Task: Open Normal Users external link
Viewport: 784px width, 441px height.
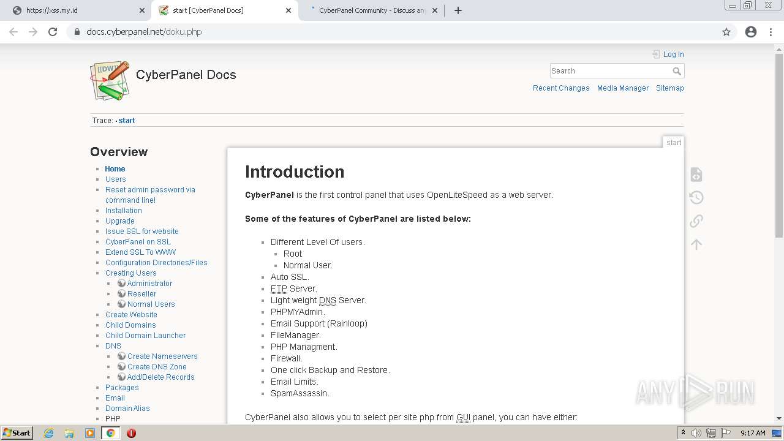Action: pos(151,304)
